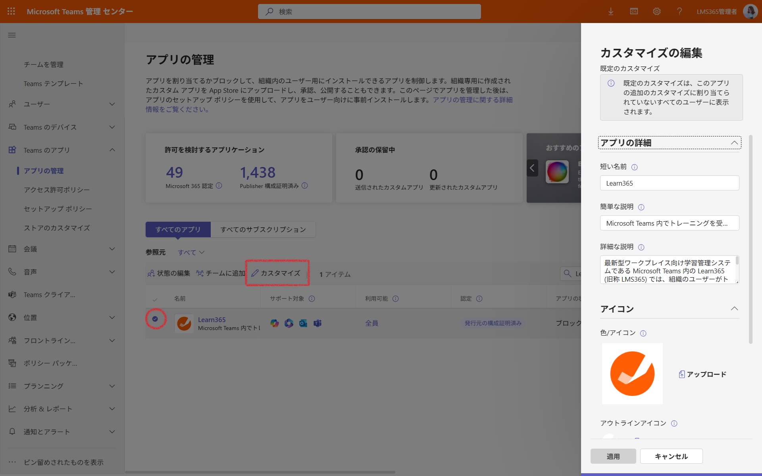Show info for Publisher 構成証明済み count
This screenshot has width=762, height=476.
305,186
